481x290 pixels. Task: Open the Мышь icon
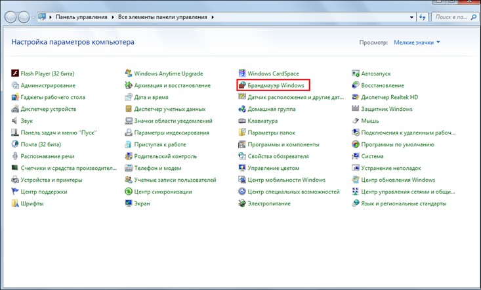click(356, 121)
